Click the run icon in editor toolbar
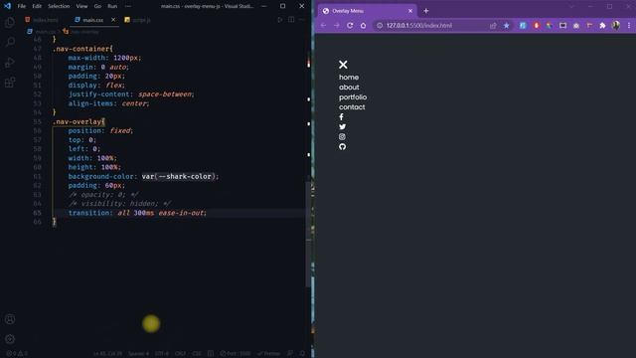636x358 pixels. coord(280,20)
